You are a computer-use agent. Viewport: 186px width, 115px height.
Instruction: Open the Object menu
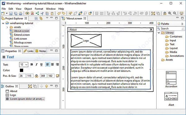pyautogui.click(x=28, y=9)
